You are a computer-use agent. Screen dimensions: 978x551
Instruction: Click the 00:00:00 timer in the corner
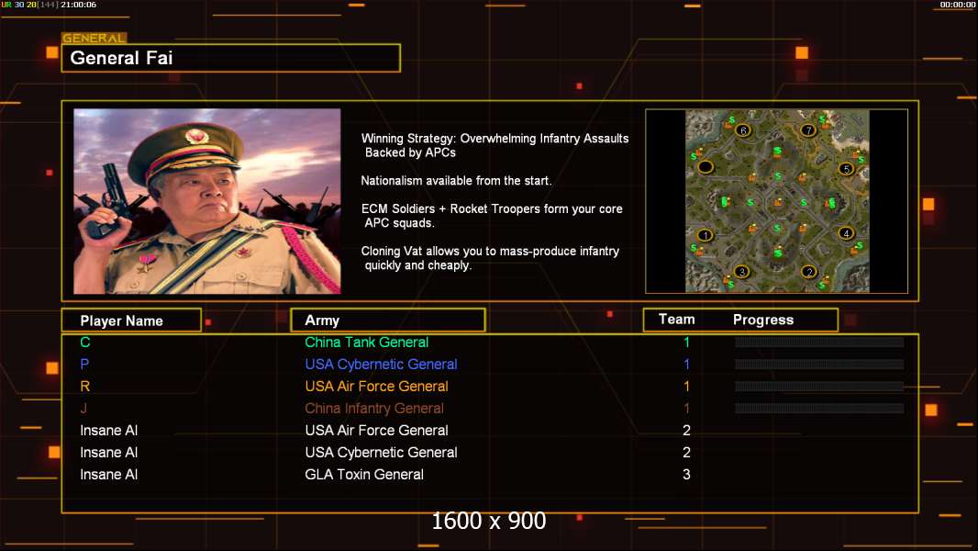(x=958, y=5)
